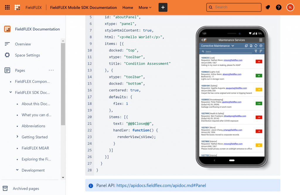The width and height of the screenshot is (300, 195).
Task: Select the refresh icon in the phone toolbar
Action: click(256, 46)
